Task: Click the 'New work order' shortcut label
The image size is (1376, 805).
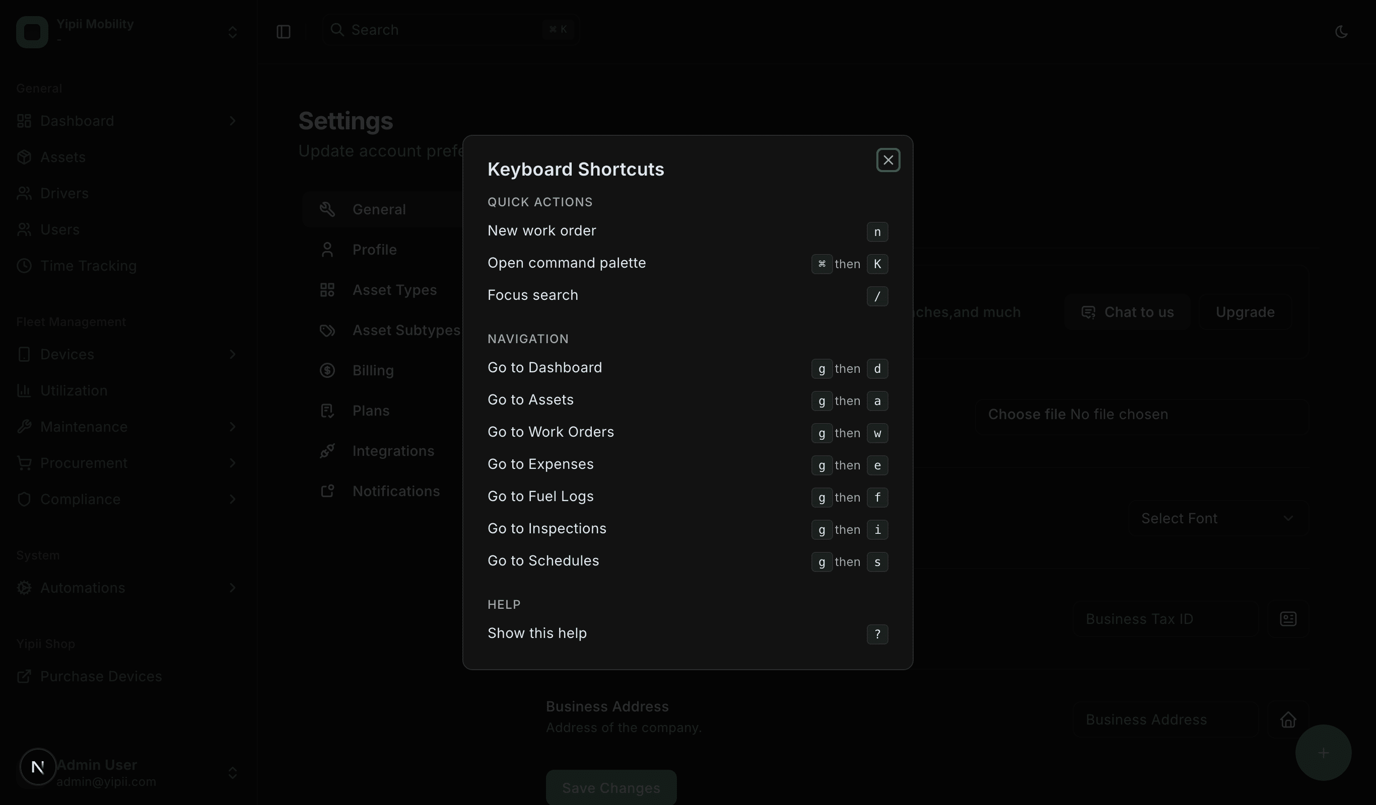Action: [x=541, y=231]
